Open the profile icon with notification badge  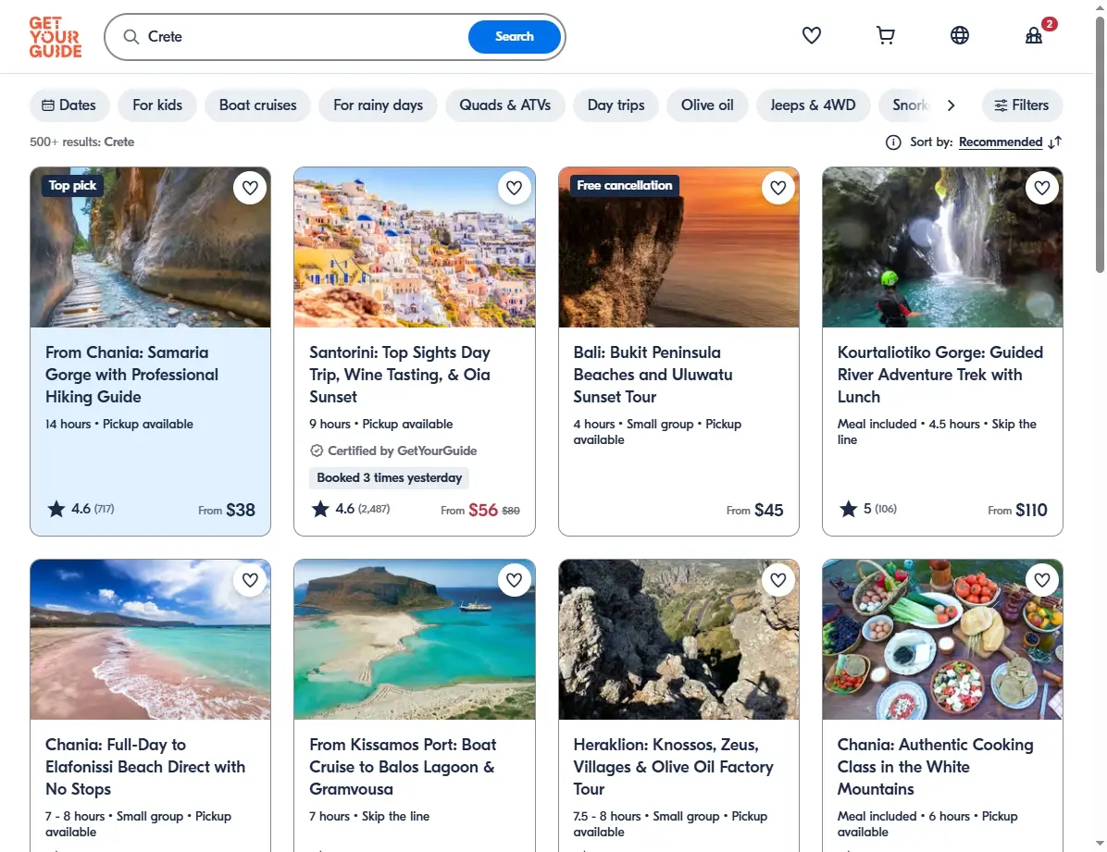click(1034, 35)
